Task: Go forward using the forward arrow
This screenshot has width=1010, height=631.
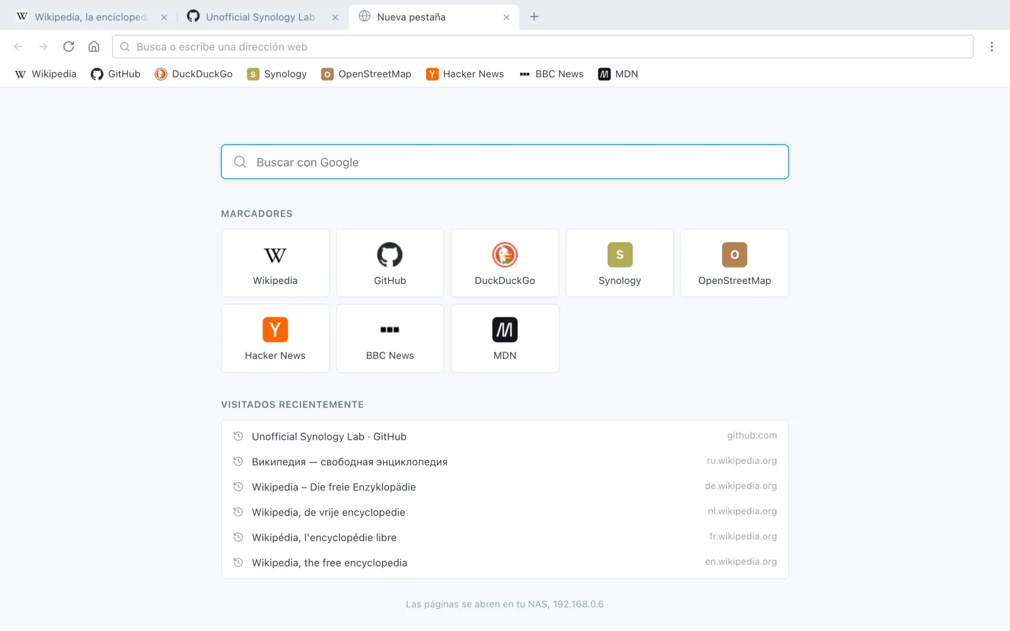Action: click(x=44, y=47)
